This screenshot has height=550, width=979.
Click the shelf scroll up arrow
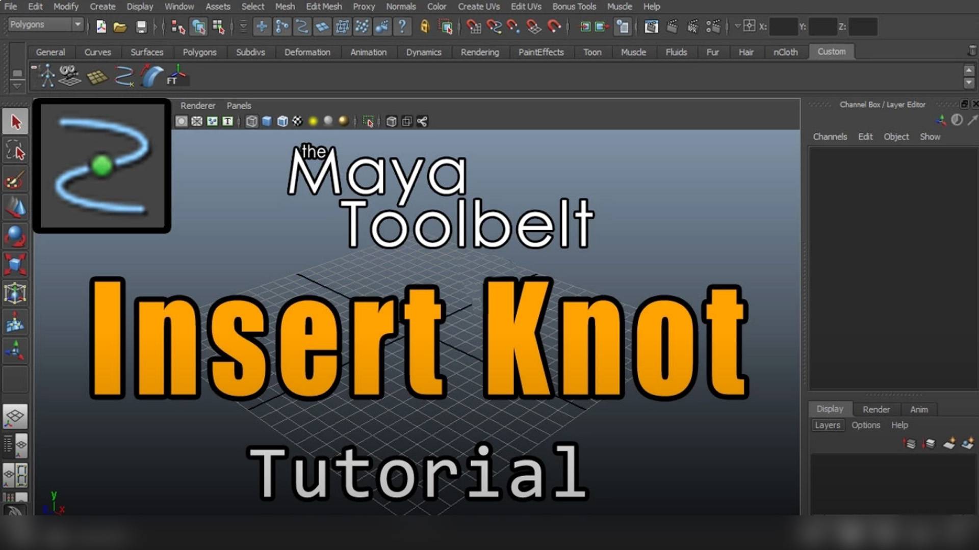[x=969, y=70]
